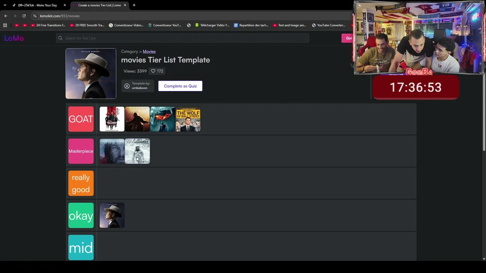Viewport: 486px width, 273px height.
Task: Open the Télécharger Vidéo Y... bookmark
Action: click(x=212, y=25)
